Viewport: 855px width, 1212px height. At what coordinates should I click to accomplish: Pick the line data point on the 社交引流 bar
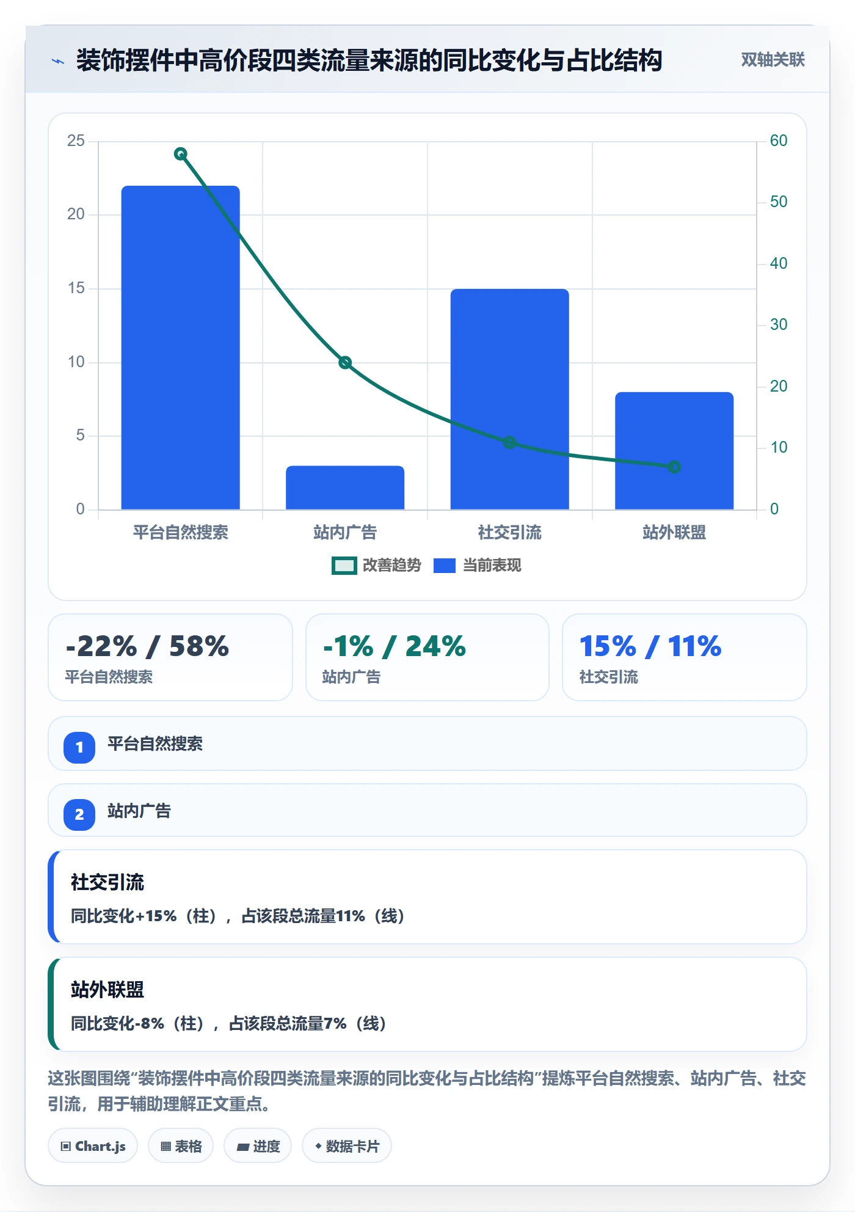pyautogui.click(x=509, y=442)
